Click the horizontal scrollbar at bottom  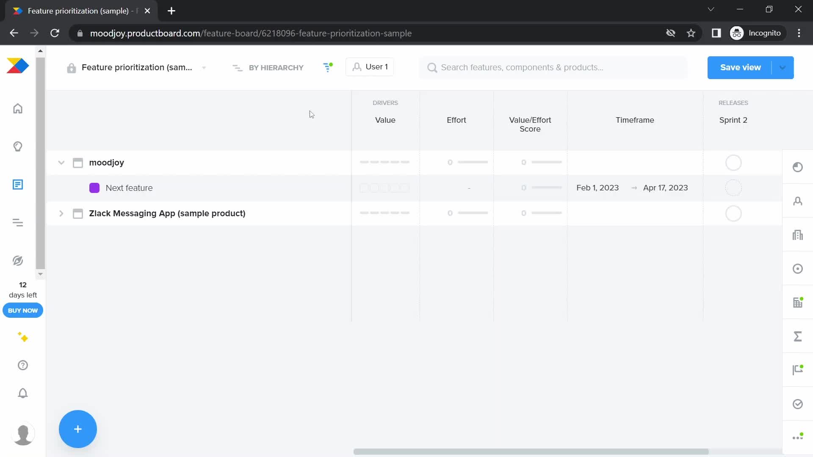point(531,452)
